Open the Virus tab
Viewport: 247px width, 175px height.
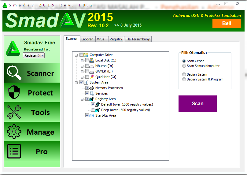101,39
